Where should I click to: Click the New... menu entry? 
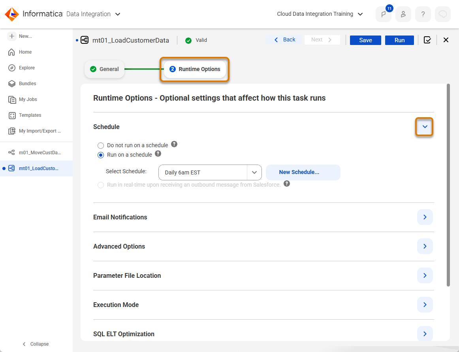point(25,36)
